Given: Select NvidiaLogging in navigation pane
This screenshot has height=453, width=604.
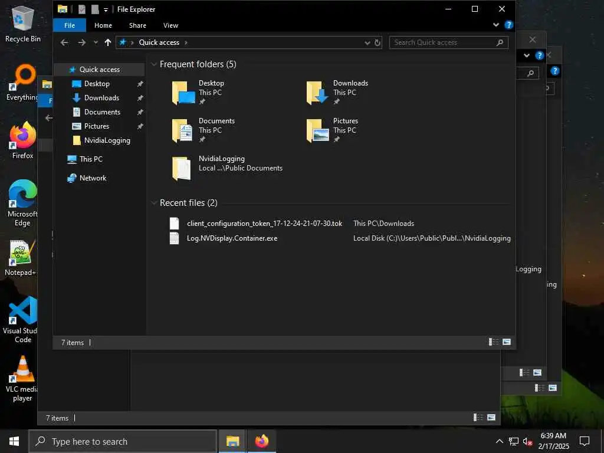Looking at the screenshot, I should [x=107, y=140].
